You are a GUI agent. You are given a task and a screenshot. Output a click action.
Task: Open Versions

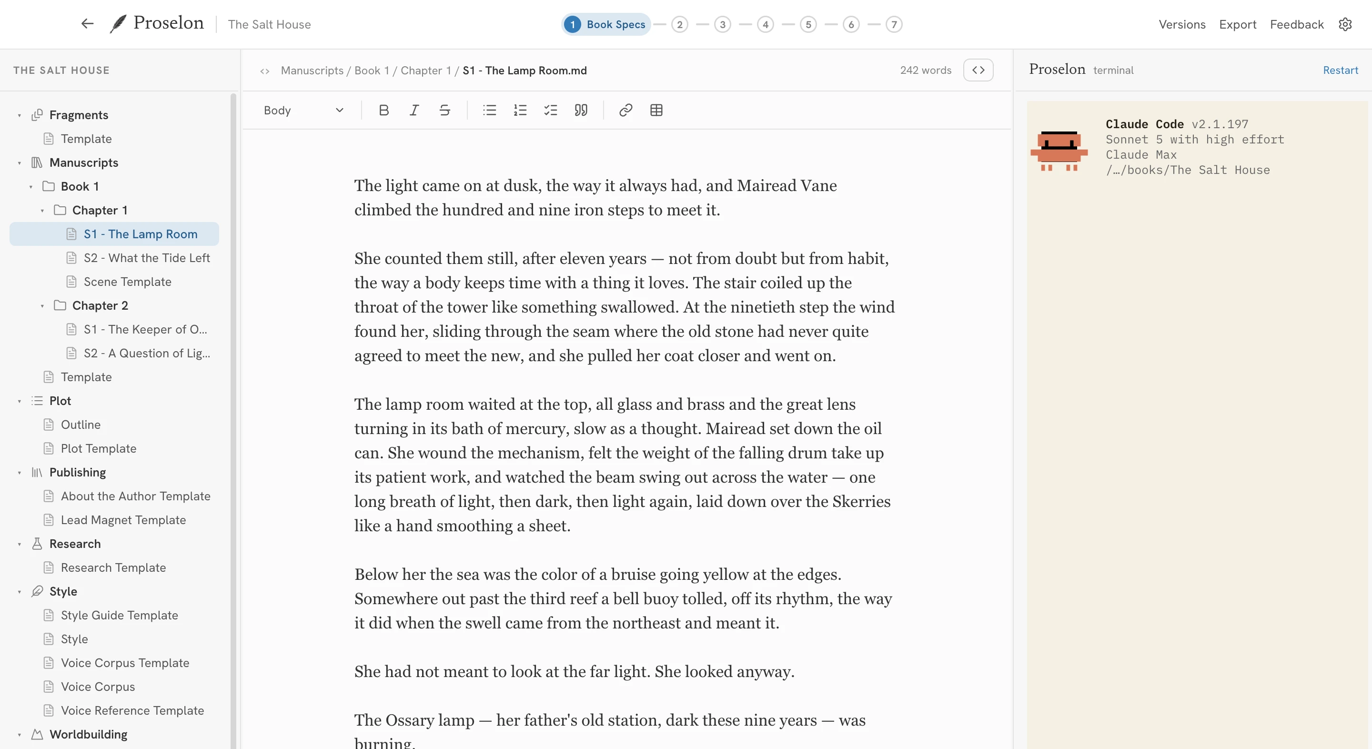[1182, 24]
